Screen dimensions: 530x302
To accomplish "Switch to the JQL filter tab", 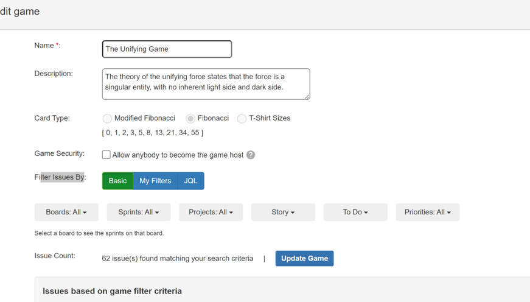I will pyautogui.click(x=190, y=181).
